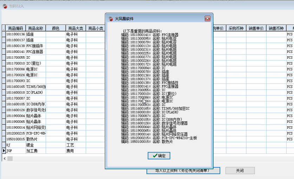Select cell with code 1811800136

tap(15, 34)
